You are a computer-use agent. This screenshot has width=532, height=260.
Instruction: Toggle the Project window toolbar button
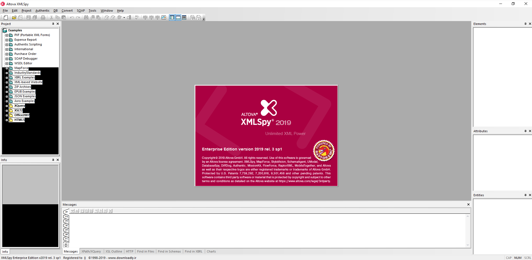pyautogui.click(x=172, y=17)
